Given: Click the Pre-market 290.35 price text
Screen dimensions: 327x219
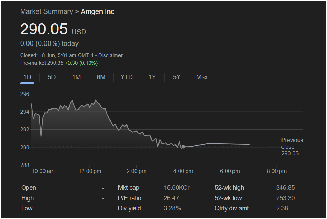Looking at the screenshot, I should coord(41,63).
